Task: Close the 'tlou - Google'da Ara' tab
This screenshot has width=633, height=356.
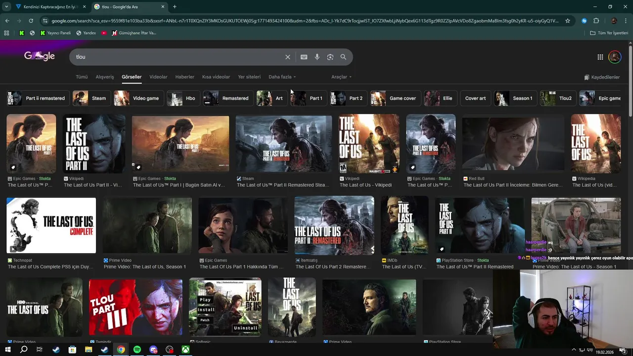Action: tap(163, 7)
